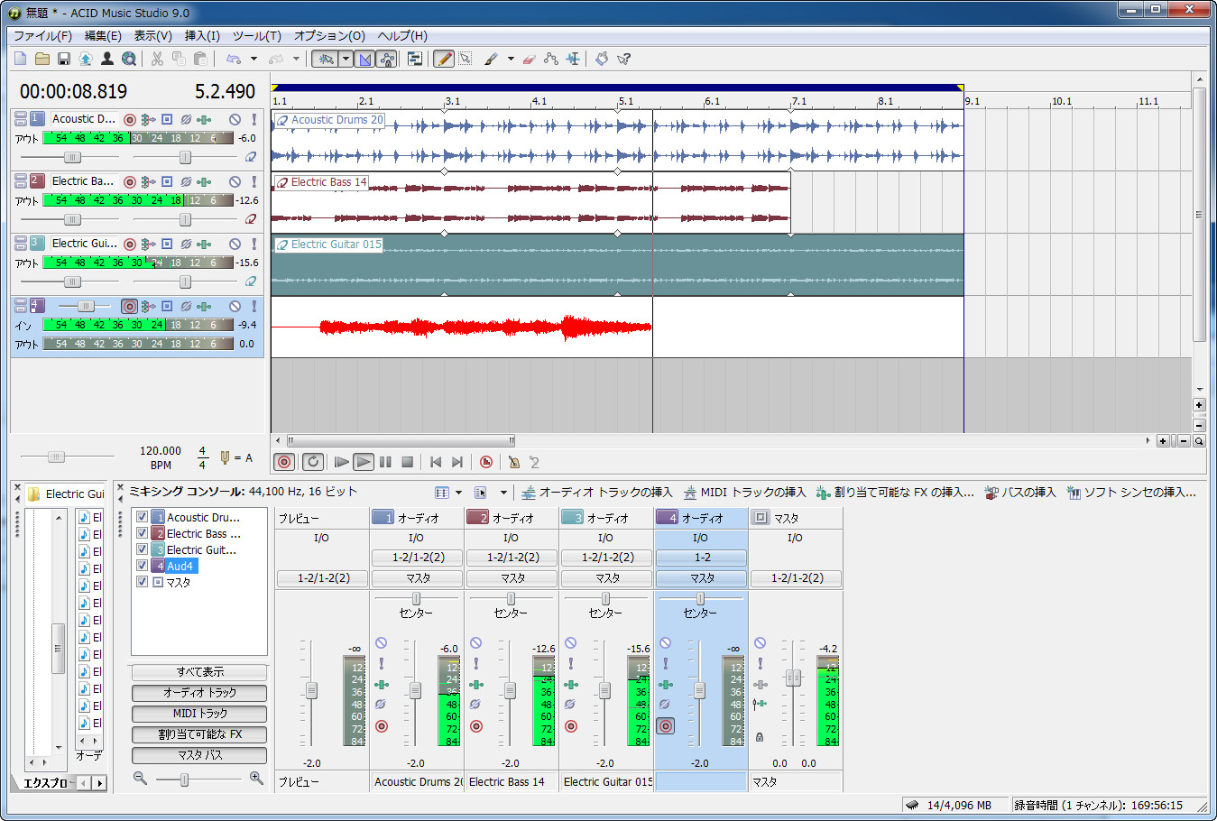Toggle Loop Playback button
This screenshot has height=821, width=1217.
click(x=313, y=462)
